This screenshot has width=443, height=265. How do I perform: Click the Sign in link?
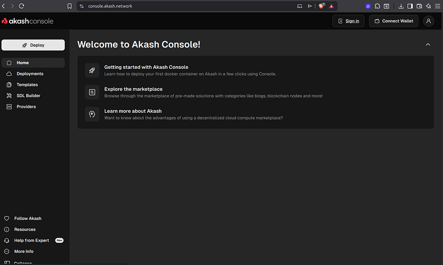pyautogui.click(x=348, y=21)
